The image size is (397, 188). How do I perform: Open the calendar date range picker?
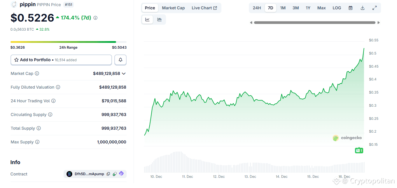pyautogui.click(x=350, y=8)
